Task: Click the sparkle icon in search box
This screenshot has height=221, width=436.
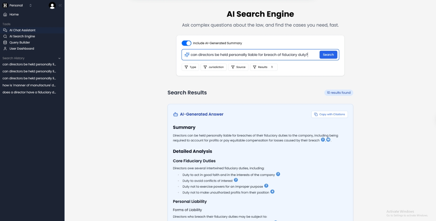Action: coord(187,55)
